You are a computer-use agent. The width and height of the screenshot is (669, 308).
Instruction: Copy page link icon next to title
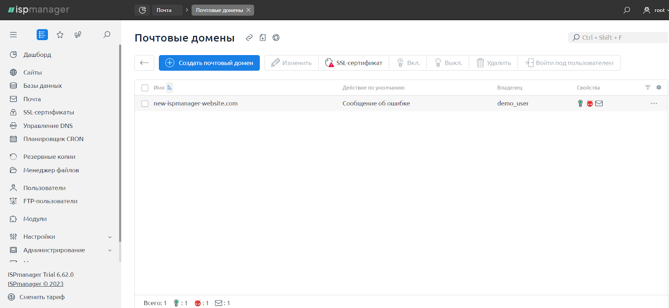[x=249, y=38]
